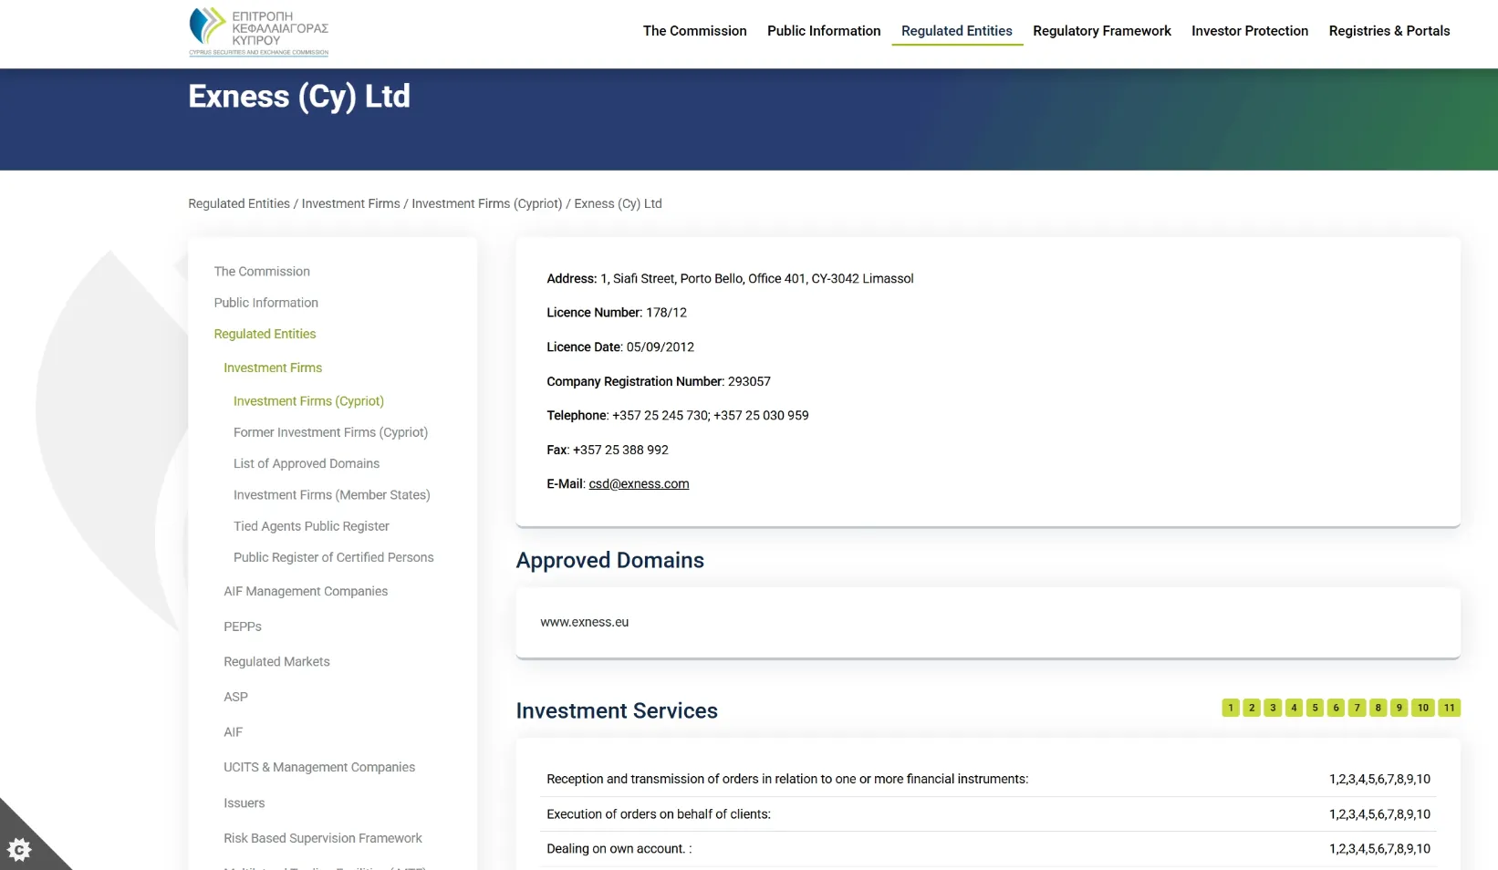Click instrument badge number 7

coord(1357,708)
